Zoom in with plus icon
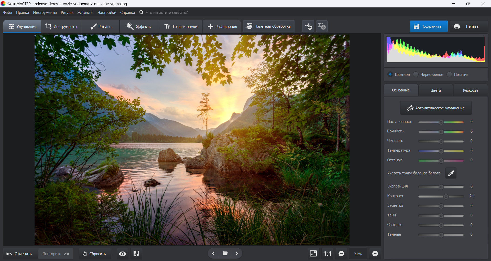 tap(375, 254)
